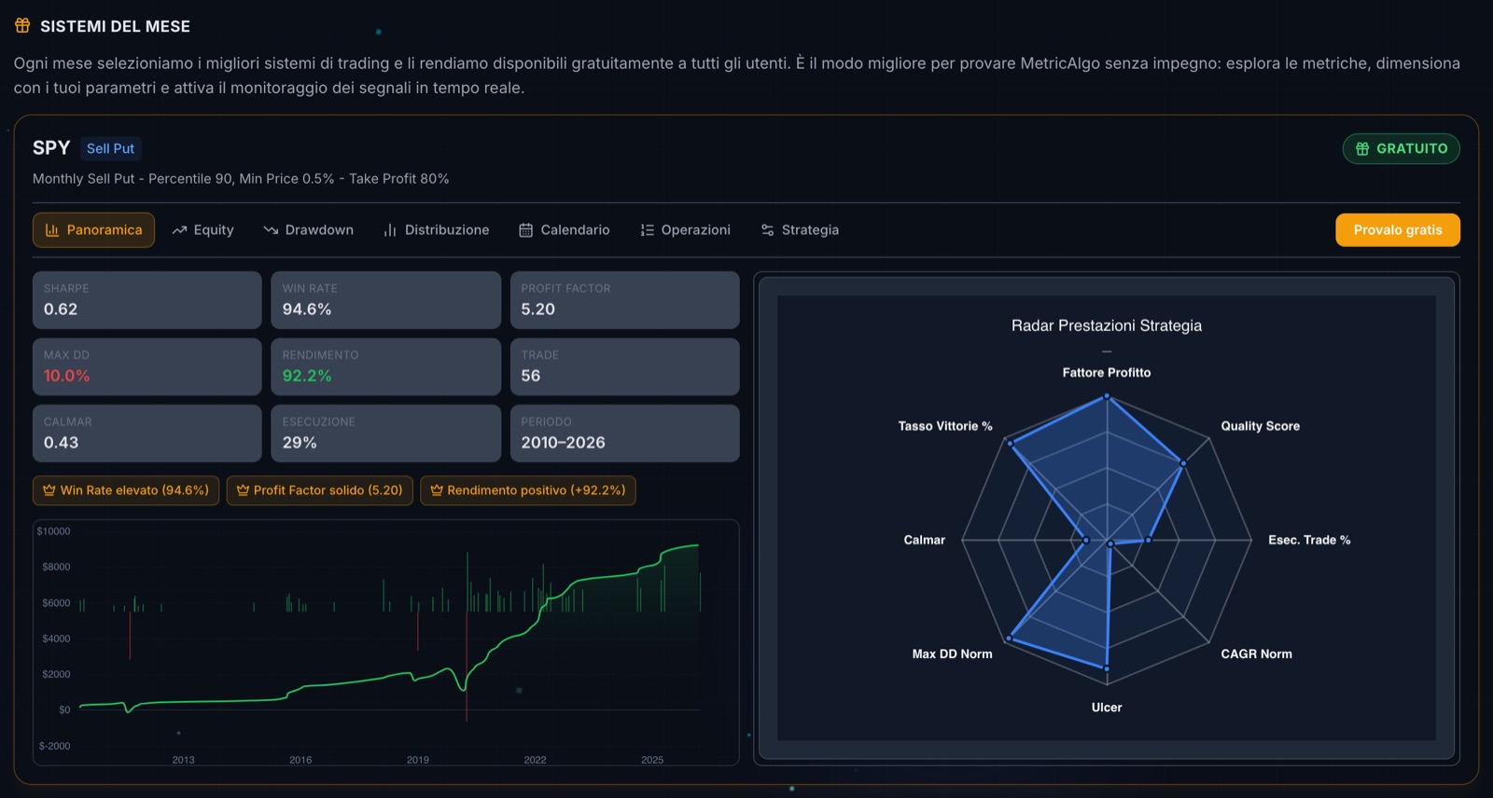Click crown icon in Rendimento positivo badge
The image size is (1493, 798).
[437, 490]
